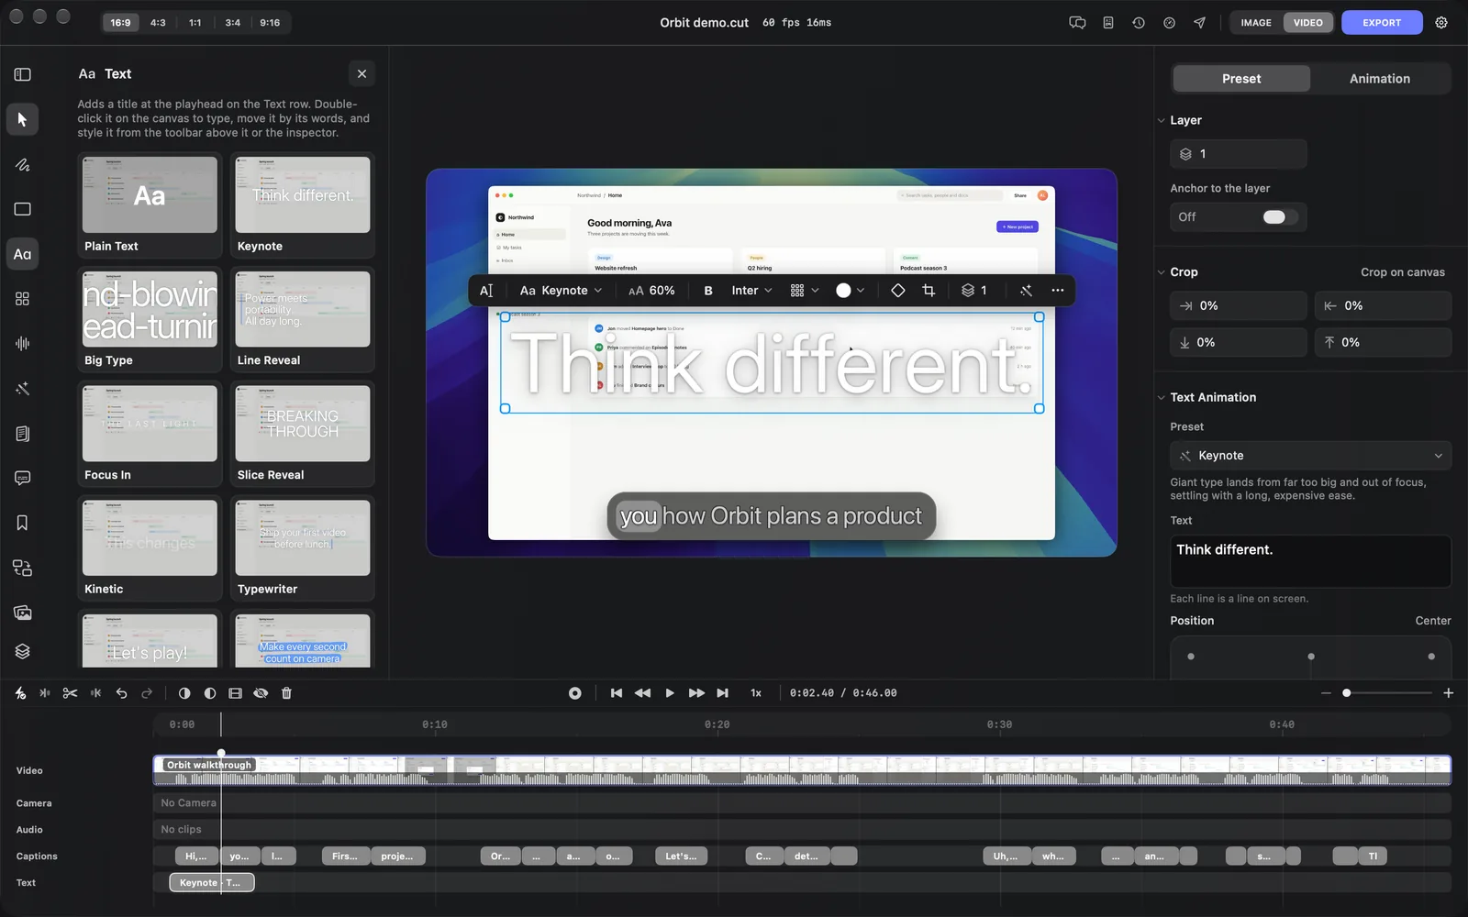Click the magic wand animation icon in text toolbar
The image size is (1468, 917).
1026,291
